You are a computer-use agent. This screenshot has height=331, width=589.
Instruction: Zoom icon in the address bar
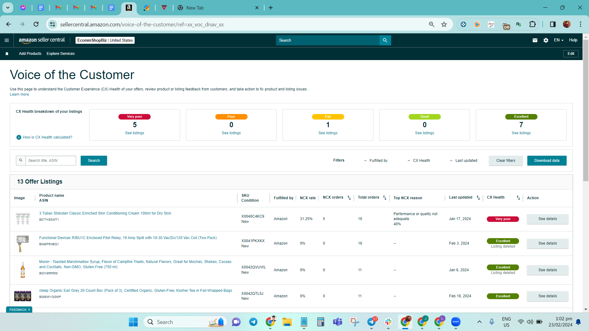point(432,24)
